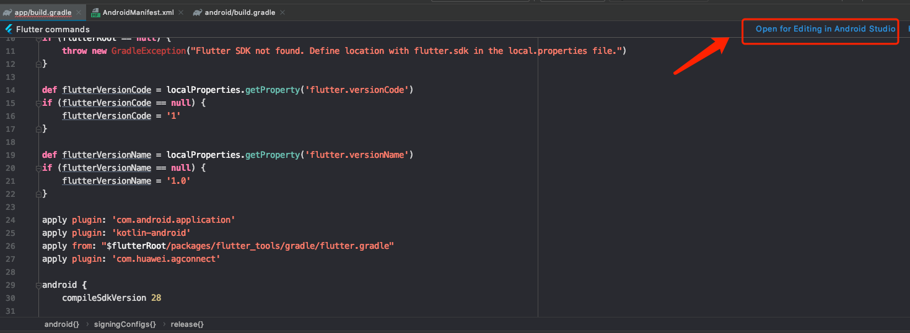Image resolution: width=910 pixels, height=333 pixels.
Task: Switch to the android/build.gradle tab
Action: tap(240, 12)
